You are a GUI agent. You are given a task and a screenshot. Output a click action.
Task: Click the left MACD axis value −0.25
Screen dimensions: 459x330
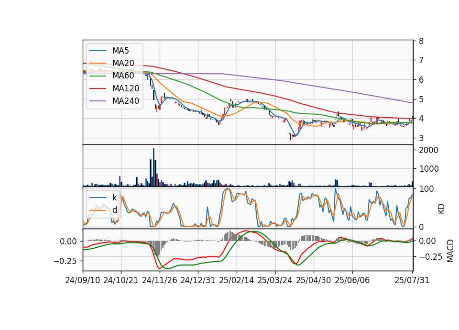pyautogui.click(x=65, y=261)
